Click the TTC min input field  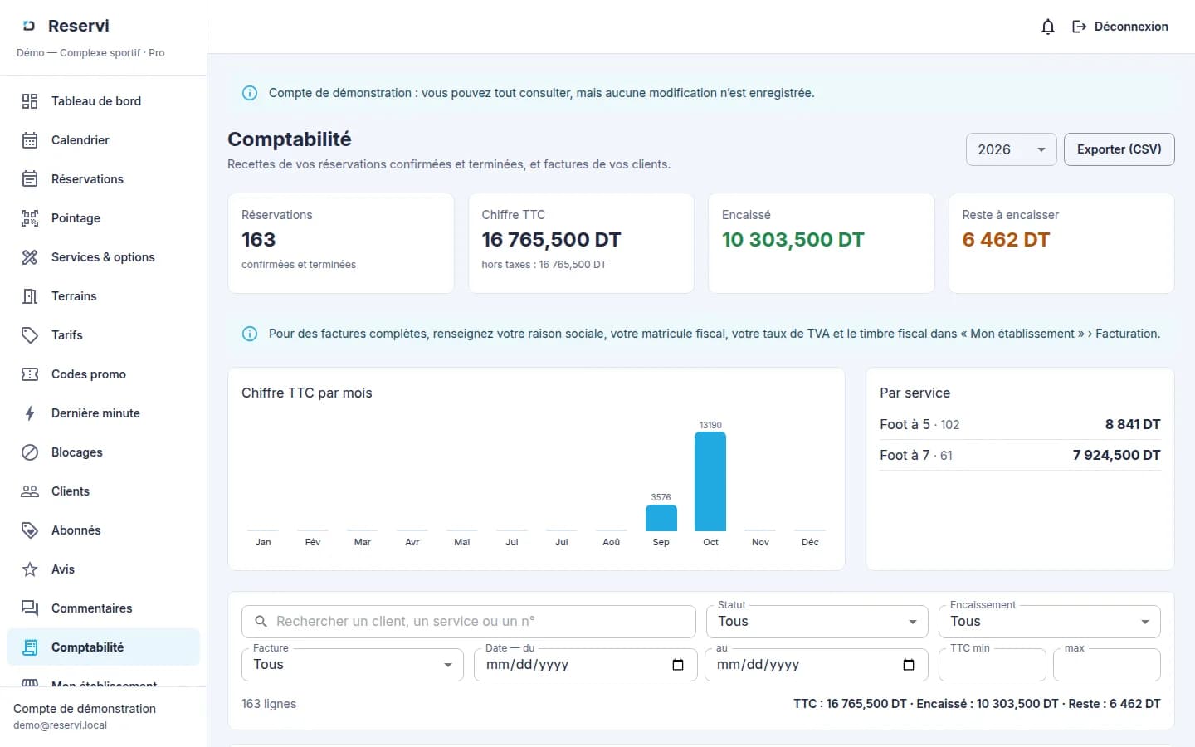click(993, 665)
